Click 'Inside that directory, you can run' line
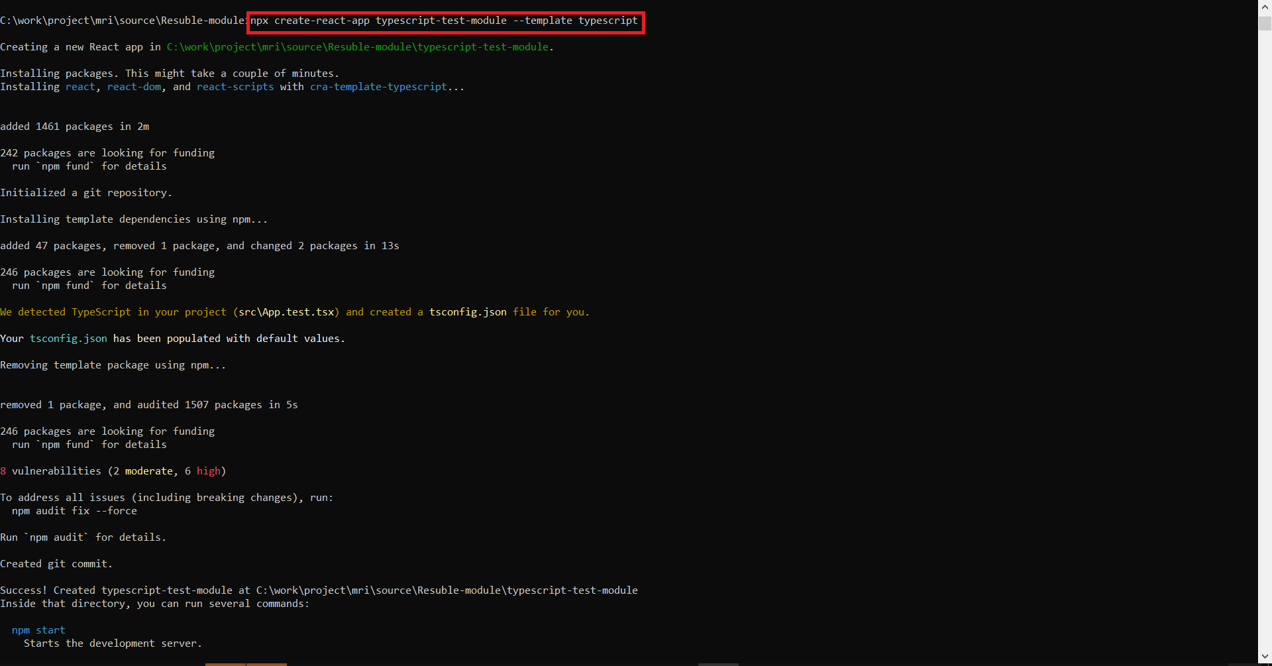 click(155, 604)
